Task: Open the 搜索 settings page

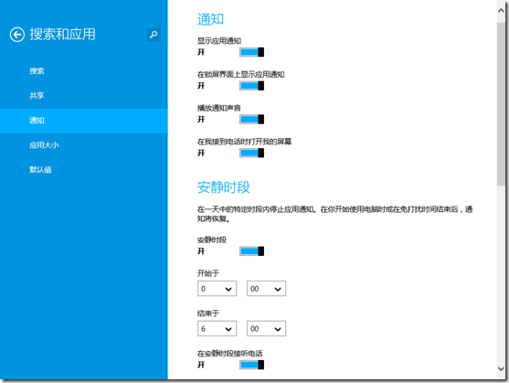Action: click(x=37, y=70)
